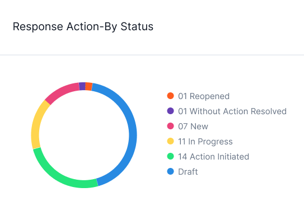
Task: Click the small purple donut segment
Action: [x=82, y=86]
